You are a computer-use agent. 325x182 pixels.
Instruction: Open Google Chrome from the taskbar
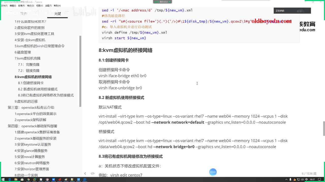28,179
